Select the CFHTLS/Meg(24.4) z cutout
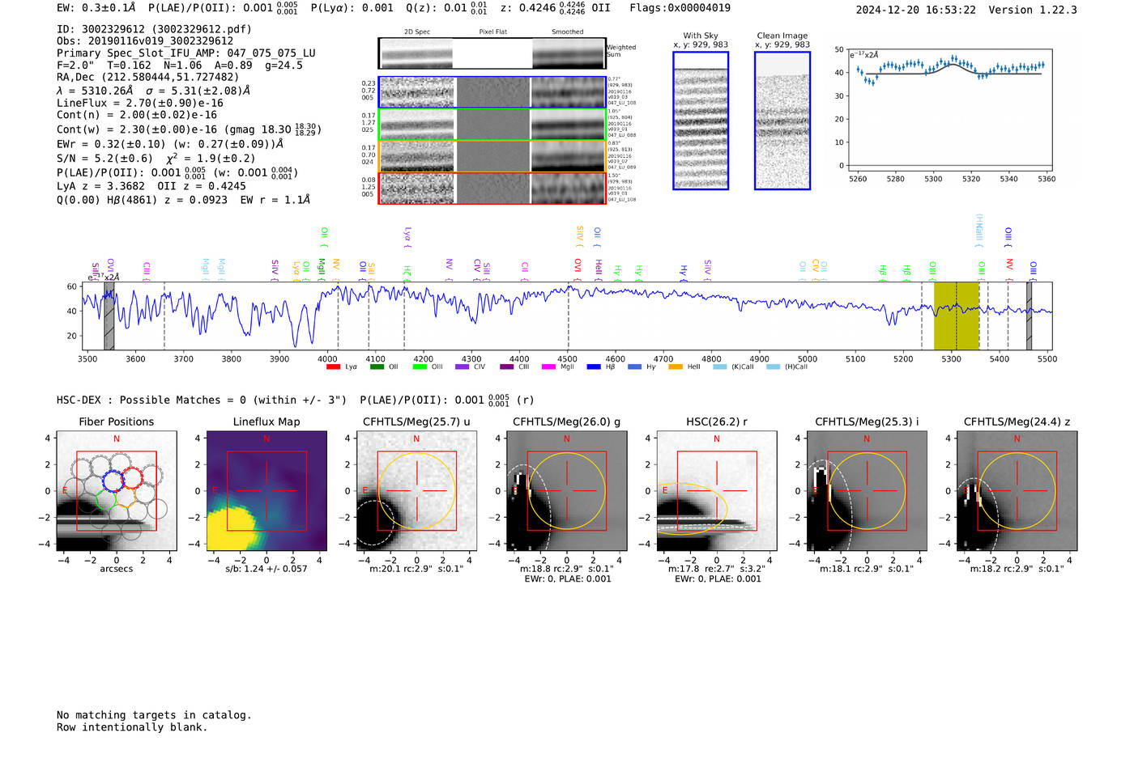This screenshot has width=1134, height=771. (1017, 490)
